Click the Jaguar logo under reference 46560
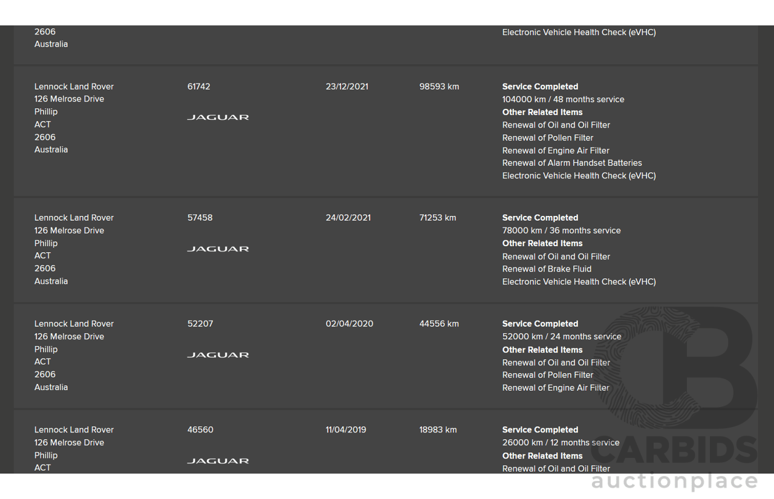 pos(218,461)
